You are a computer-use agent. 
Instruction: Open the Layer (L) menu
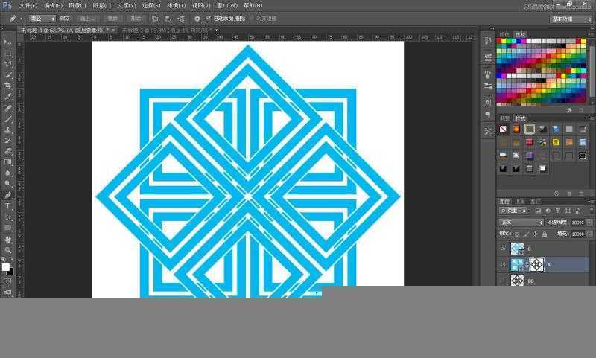click(101, 6)
